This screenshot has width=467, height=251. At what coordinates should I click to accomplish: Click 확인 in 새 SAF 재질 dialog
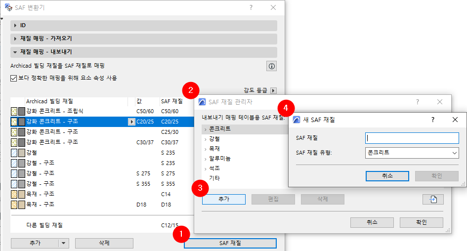click(437, 176)
